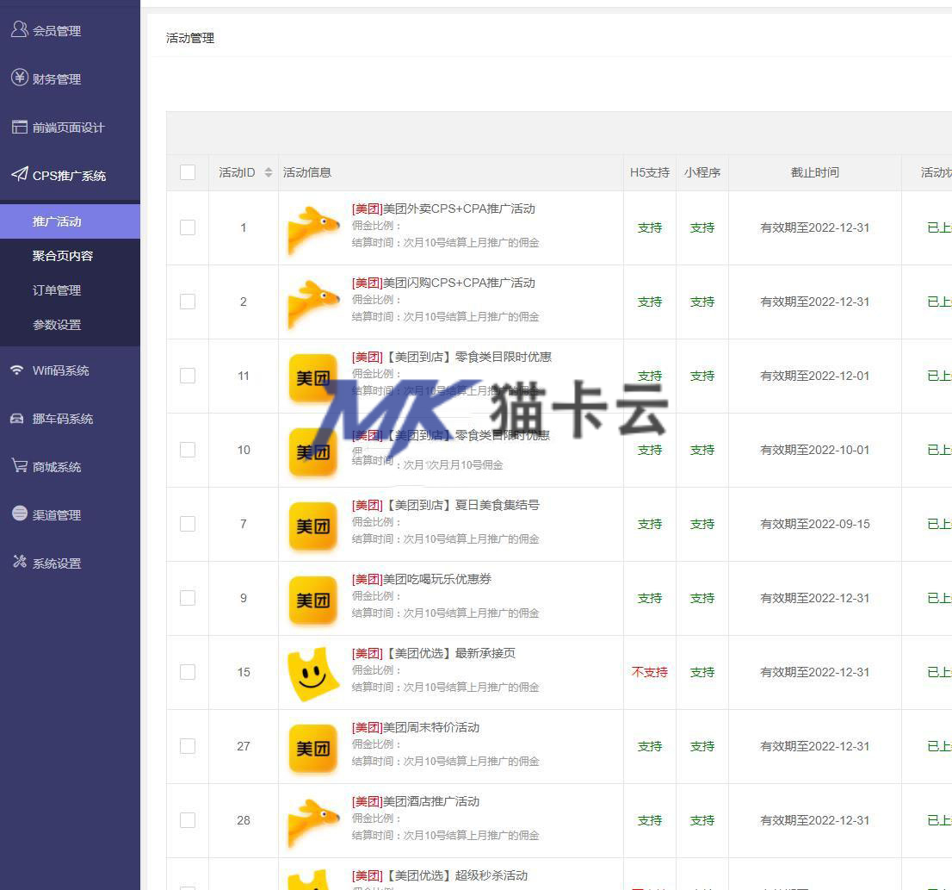Click 美团 logo of activity 27
This screenshot has height=890, width=952.
(x=313, y=749)
